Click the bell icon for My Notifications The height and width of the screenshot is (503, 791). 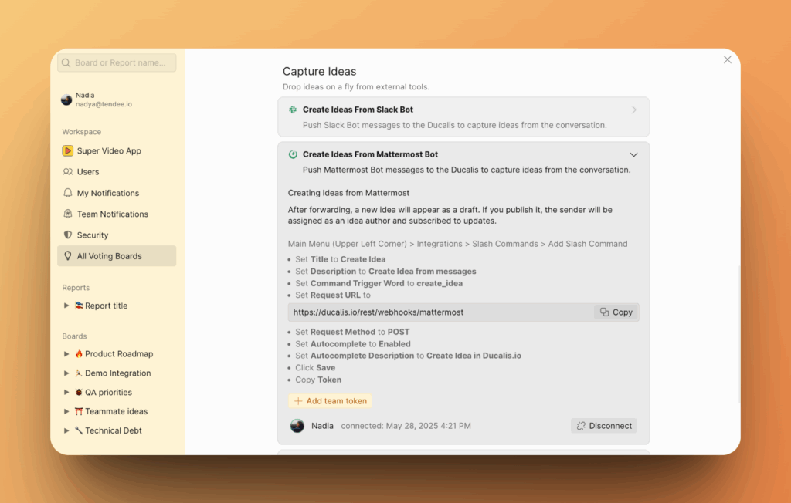(68, 193)
